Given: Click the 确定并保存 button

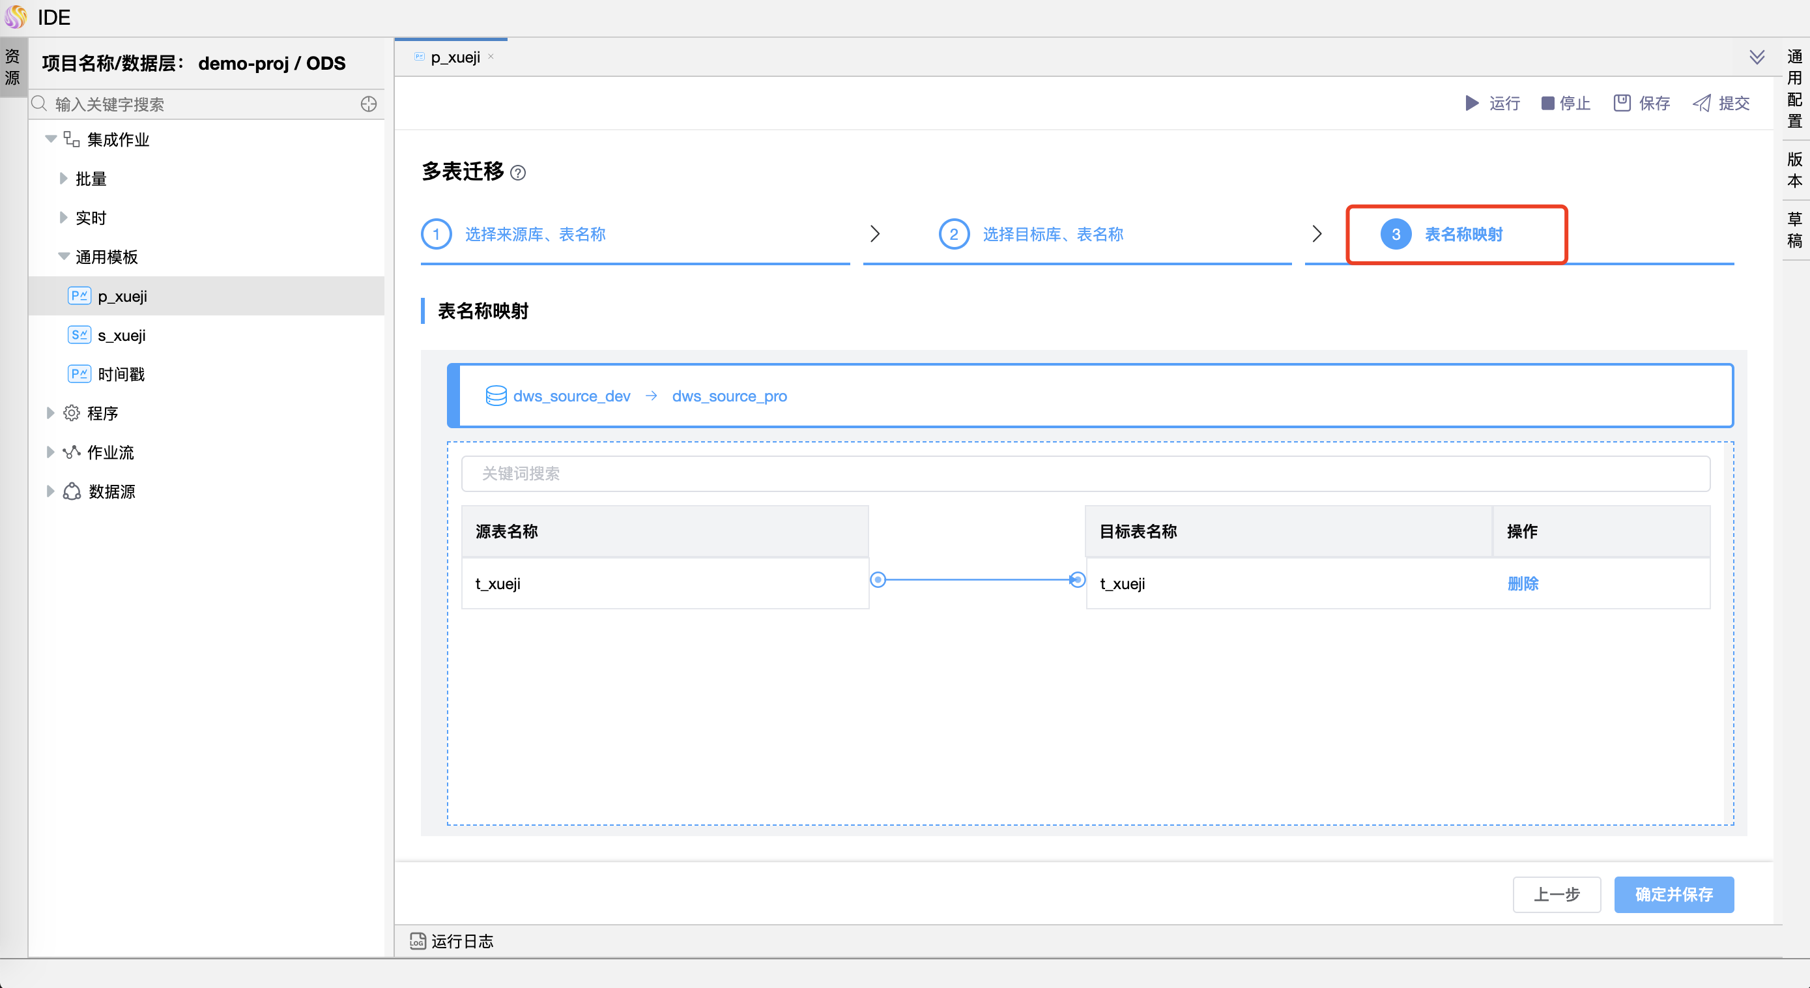Looking at the screenshot, I should coord(1674,895).
